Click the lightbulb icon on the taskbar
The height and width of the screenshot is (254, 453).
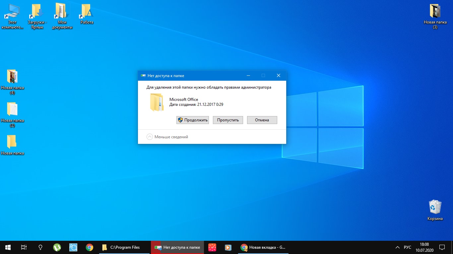point(40,247)
